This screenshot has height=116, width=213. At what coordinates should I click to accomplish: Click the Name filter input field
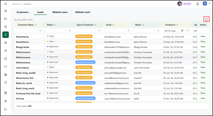tap(144, 31)
